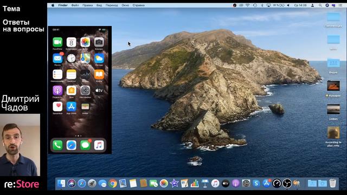Open Keynote in the Dock
The image size is (347, 195).
205,184
